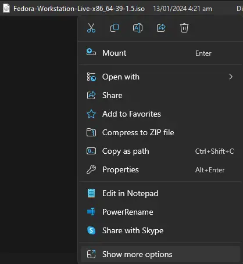Choose Copy as path
Image resolution: width=243 pixels, height=264 pixels.
[160, 151]
